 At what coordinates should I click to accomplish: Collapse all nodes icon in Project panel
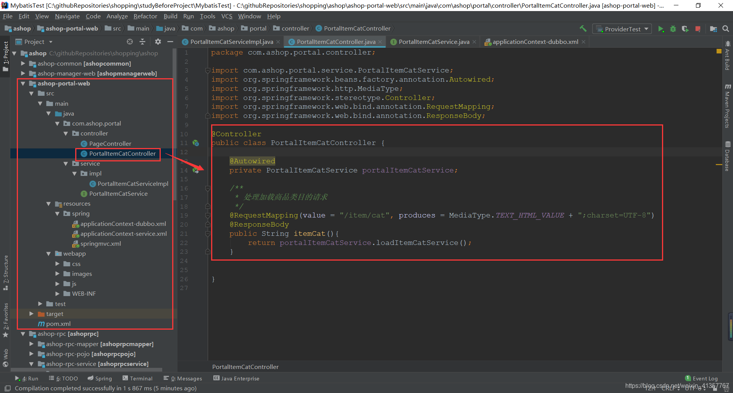142,42
